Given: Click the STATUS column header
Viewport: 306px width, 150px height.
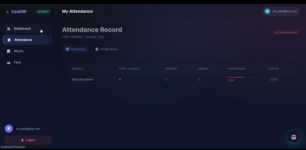Looking at the screenshot, I should pos(274,69).
